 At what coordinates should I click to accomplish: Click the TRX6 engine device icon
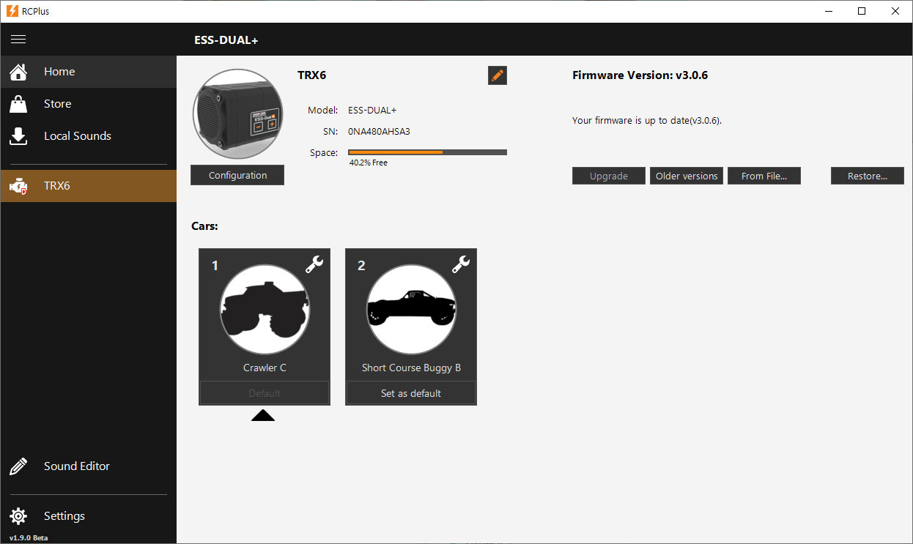click(18, 187)
